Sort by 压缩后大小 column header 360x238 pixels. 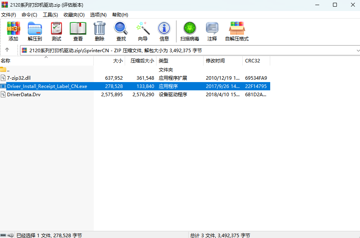[x=141, y=61]
